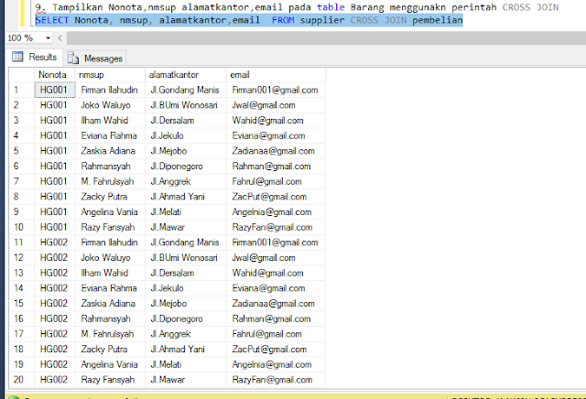Click Angelina Vania in row 9
Screen dimensions: 586x399
tap(109, 211)
